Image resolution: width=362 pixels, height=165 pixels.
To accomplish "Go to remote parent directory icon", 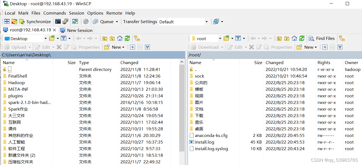I will click(x=279, y=38).
